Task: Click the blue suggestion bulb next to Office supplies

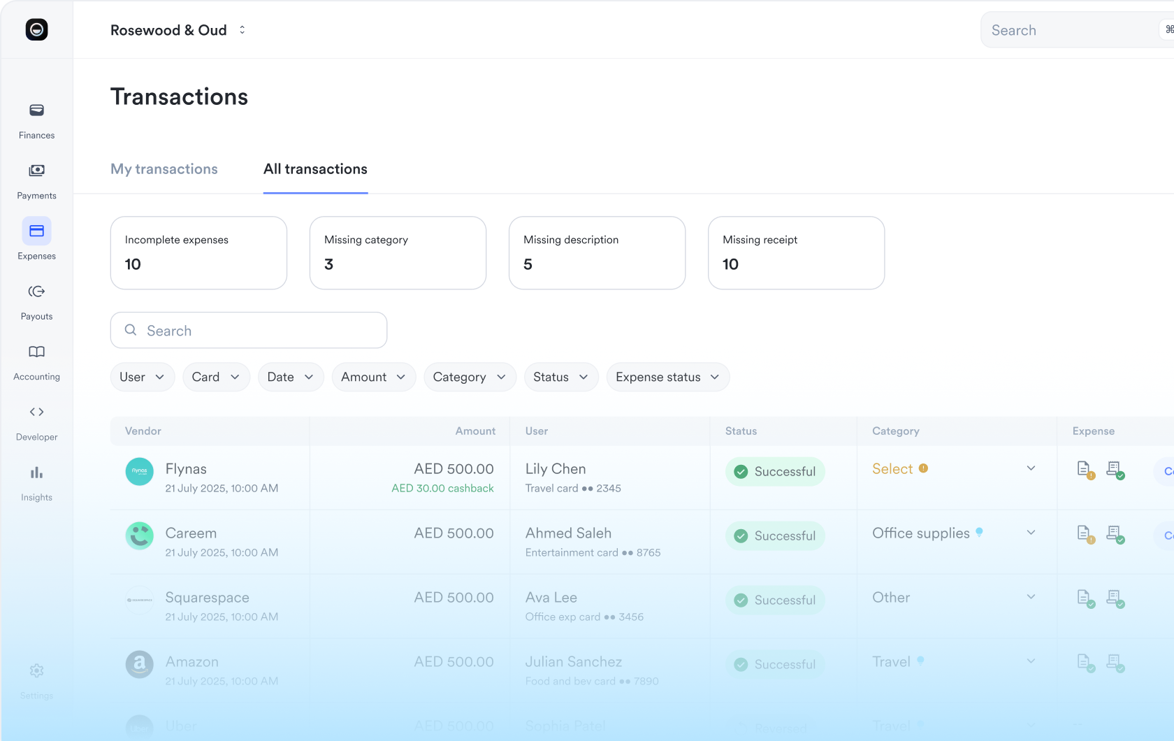Action: (979, 532)
